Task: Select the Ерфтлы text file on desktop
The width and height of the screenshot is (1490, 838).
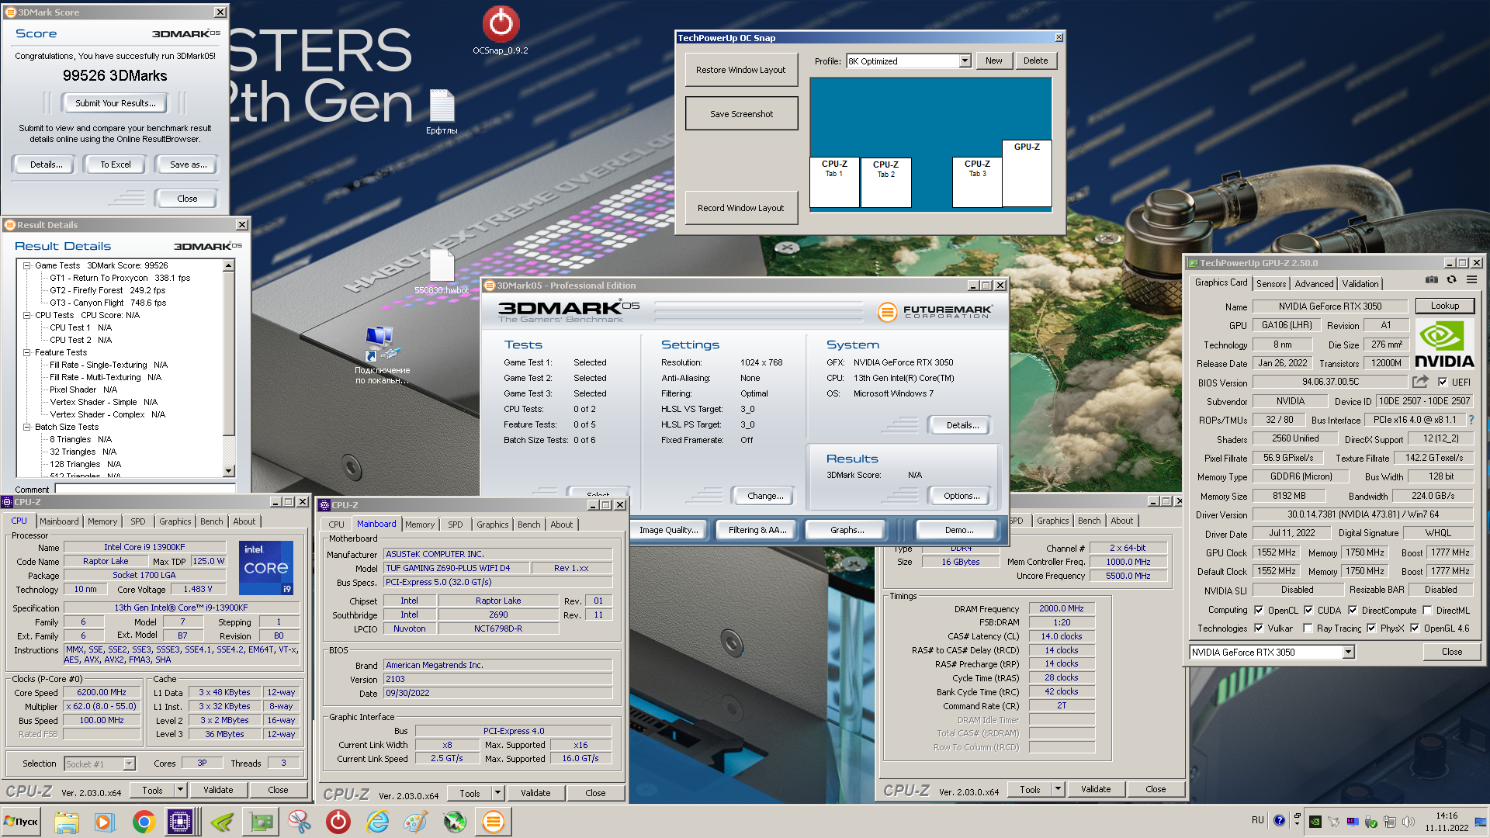Action: tap(442, 113)
